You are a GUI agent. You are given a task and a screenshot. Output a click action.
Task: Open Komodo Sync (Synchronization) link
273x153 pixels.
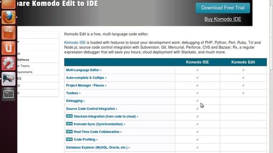(99, 124)
